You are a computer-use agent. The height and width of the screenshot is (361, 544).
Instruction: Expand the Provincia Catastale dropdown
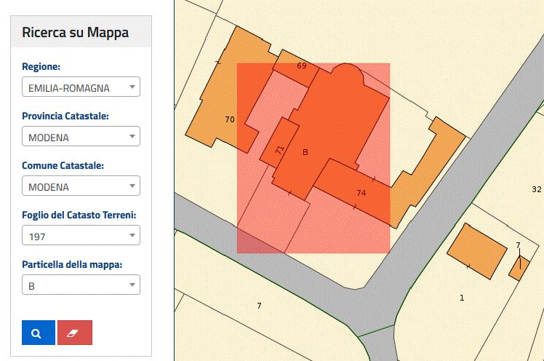(x=81, y=137)
